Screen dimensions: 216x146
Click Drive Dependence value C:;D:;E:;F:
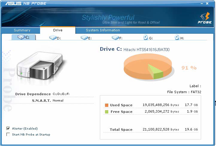coord(61,94)
